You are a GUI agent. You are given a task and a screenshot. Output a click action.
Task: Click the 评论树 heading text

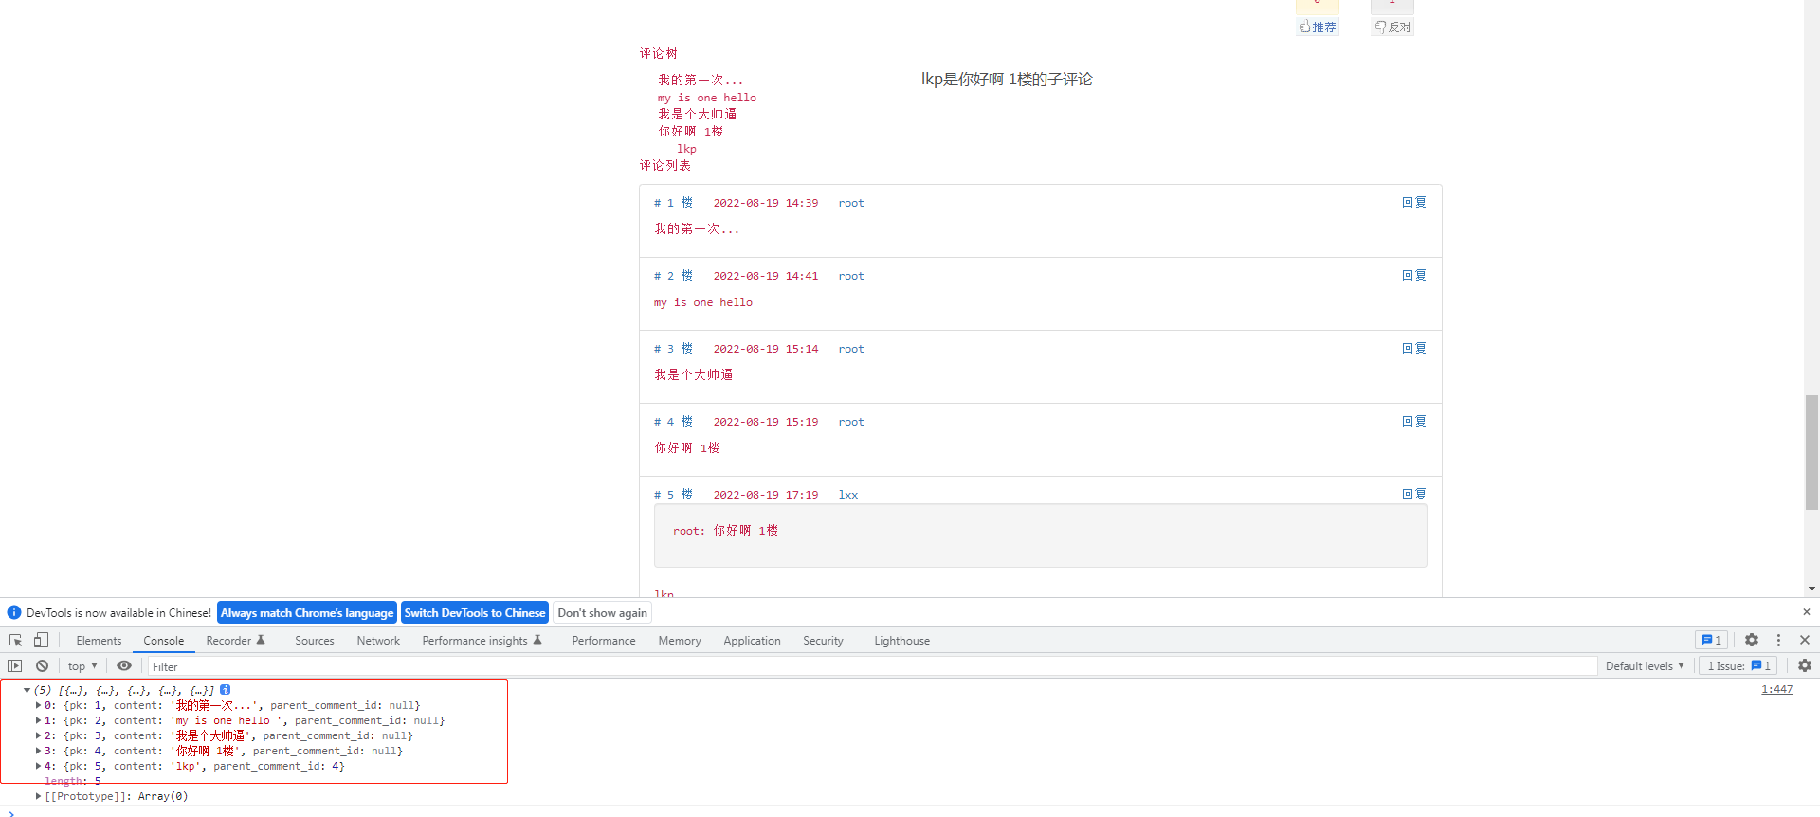click(659, 53)
